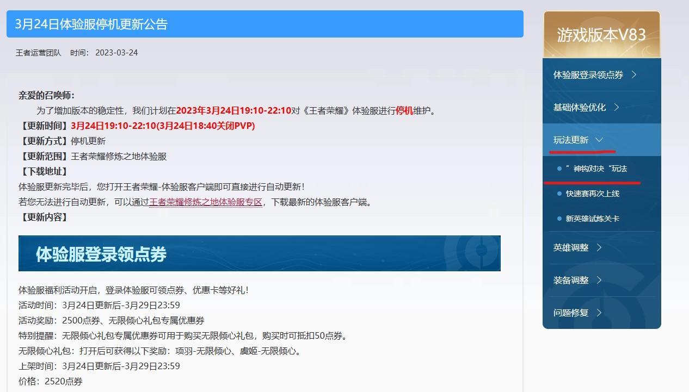Click the 体验服登录领点券 banner image

[260, 253]
